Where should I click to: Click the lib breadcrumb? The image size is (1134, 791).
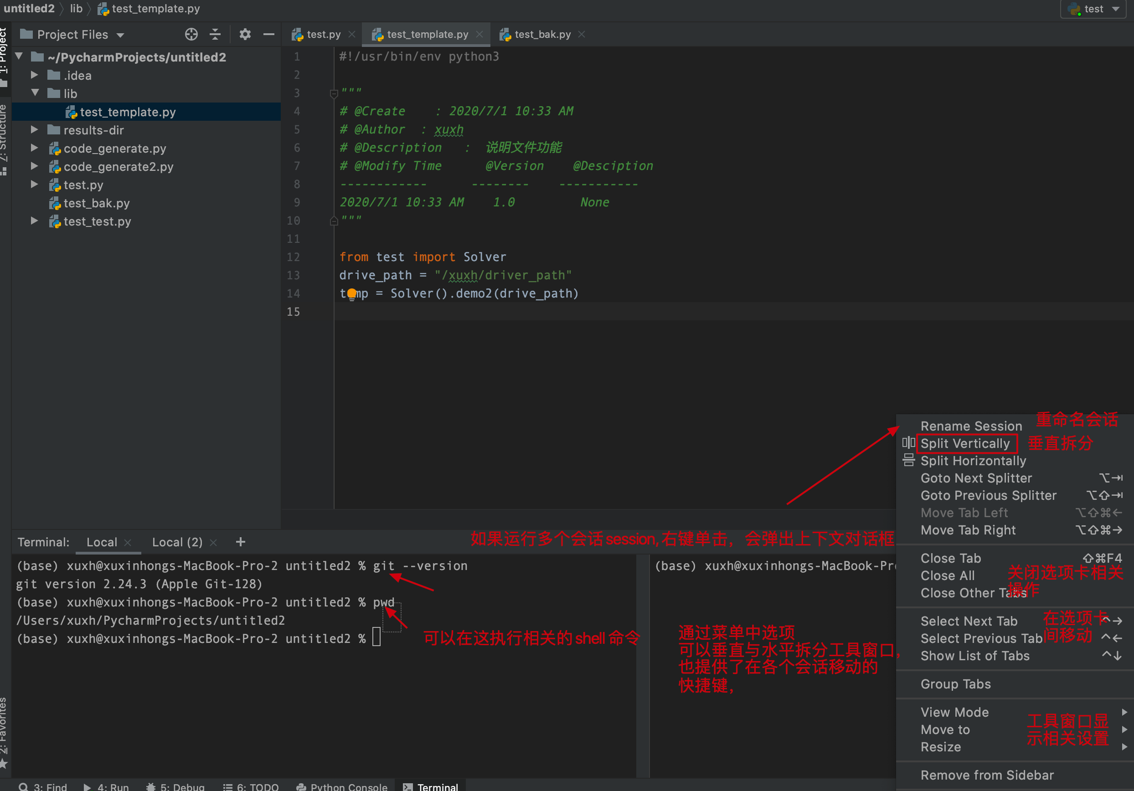click(76, 8)
